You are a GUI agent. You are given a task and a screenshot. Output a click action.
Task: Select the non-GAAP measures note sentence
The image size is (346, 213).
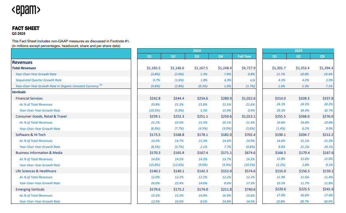[71, 41]
